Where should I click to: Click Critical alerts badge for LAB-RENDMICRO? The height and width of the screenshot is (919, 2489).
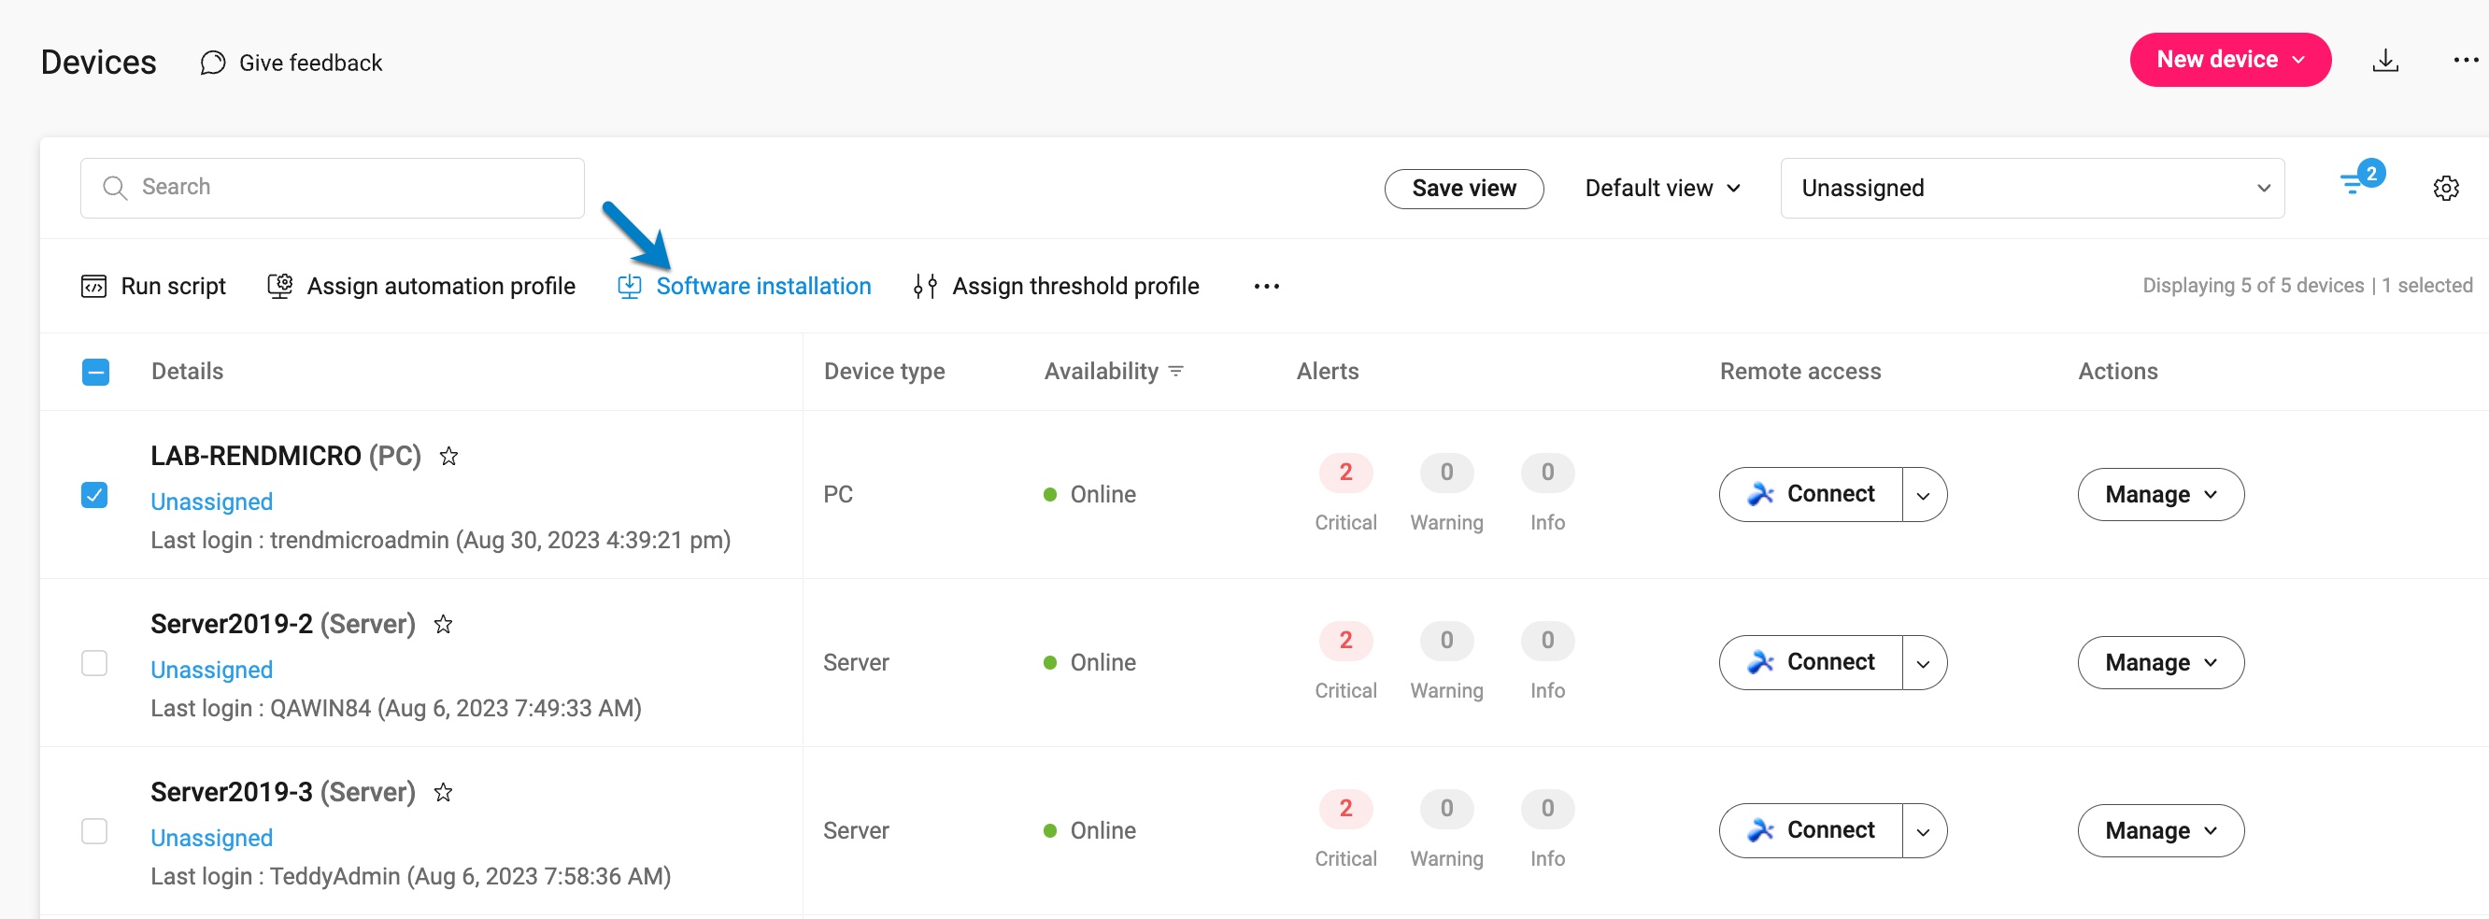click(1345, 472)
